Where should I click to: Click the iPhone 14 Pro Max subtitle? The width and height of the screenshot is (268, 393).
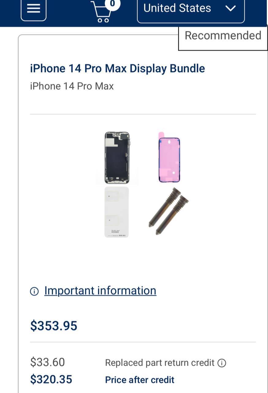click(x=72, y=86)
